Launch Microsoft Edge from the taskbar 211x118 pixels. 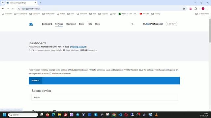click(x=53, y=115)
